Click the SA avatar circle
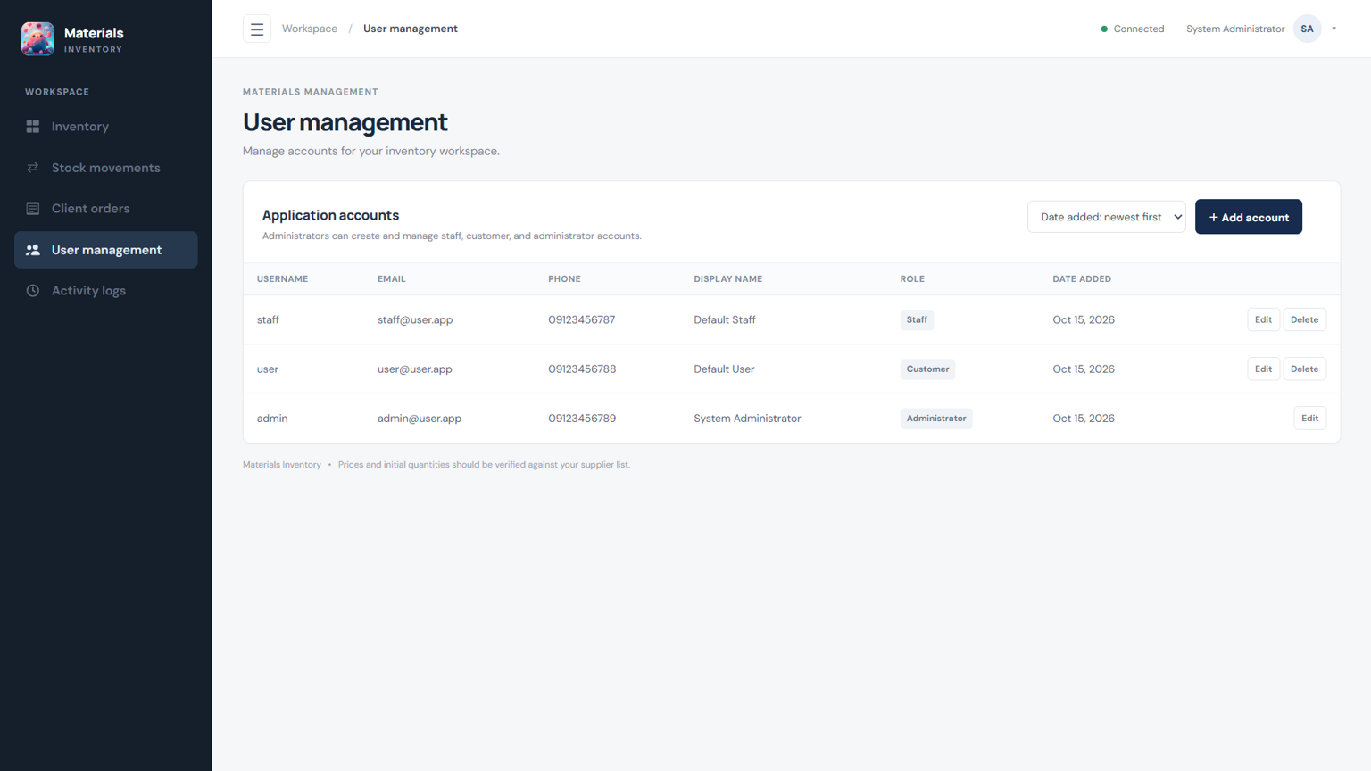This screenshot has width=1371, height=771. tap(1307, 29)
